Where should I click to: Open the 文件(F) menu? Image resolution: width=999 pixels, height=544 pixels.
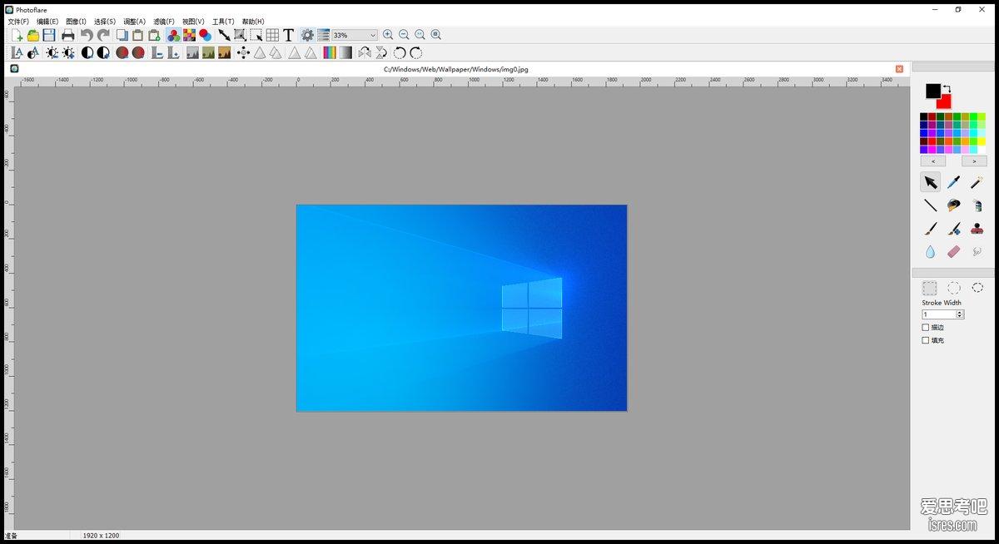coord(18,22)
